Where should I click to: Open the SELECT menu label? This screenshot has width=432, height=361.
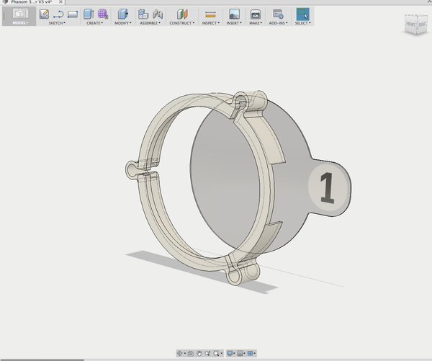[302, 23]
